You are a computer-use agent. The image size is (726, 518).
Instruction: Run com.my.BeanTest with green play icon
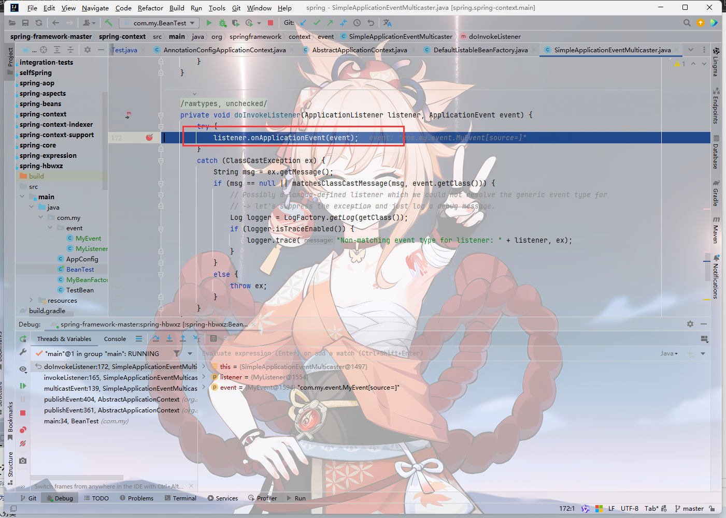(209, 23)
